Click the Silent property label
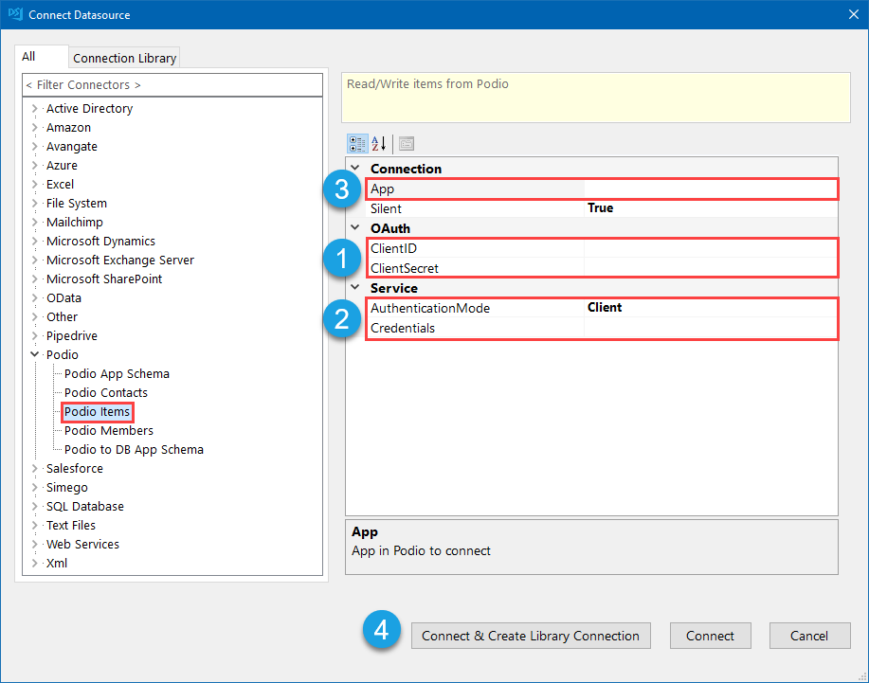 pos(386,208)
